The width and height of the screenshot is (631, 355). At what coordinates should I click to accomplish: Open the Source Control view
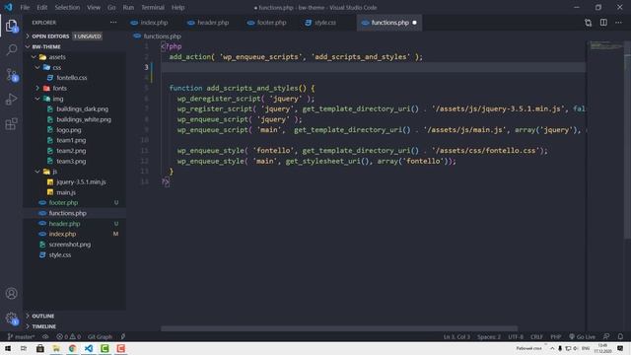[12, 75]
